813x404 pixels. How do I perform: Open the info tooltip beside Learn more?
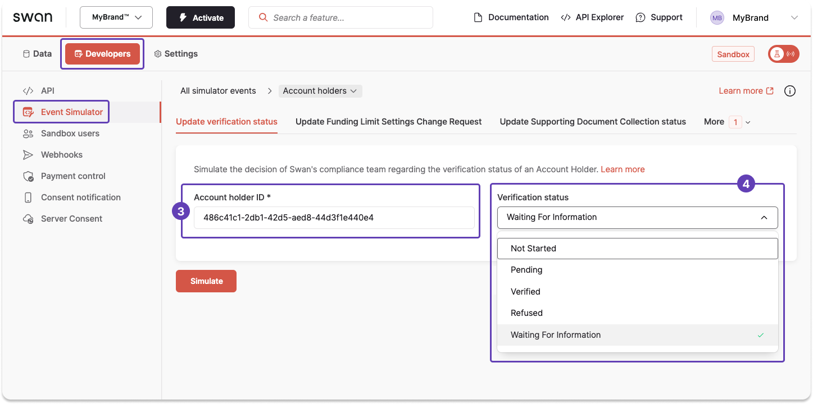click(x=789, y=90)
